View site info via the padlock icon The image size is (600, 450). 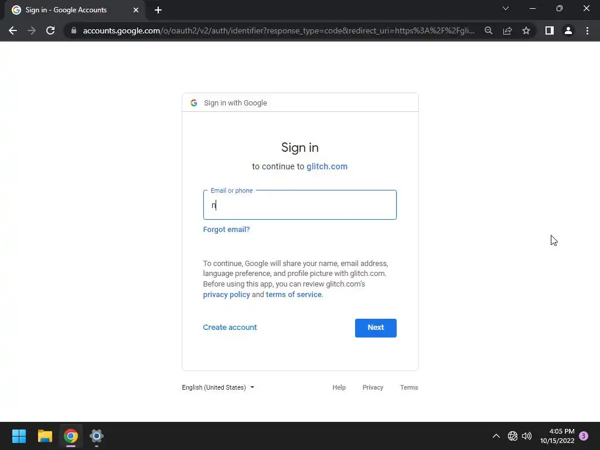74,30
